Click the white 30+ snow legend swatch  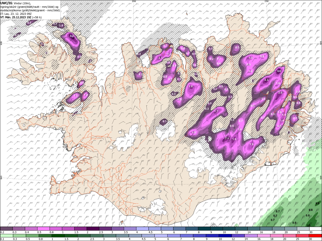(316, 229)
